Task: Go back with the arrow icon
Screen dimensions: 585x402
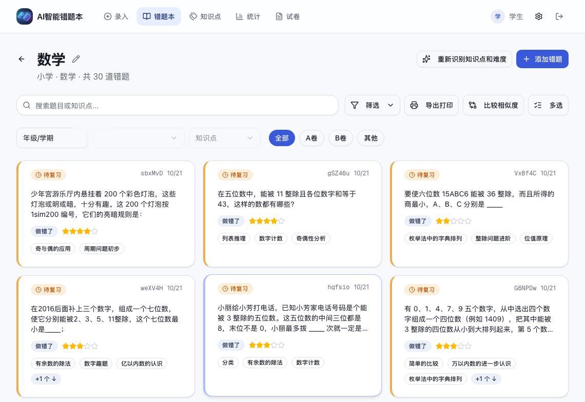Action: 22,59
